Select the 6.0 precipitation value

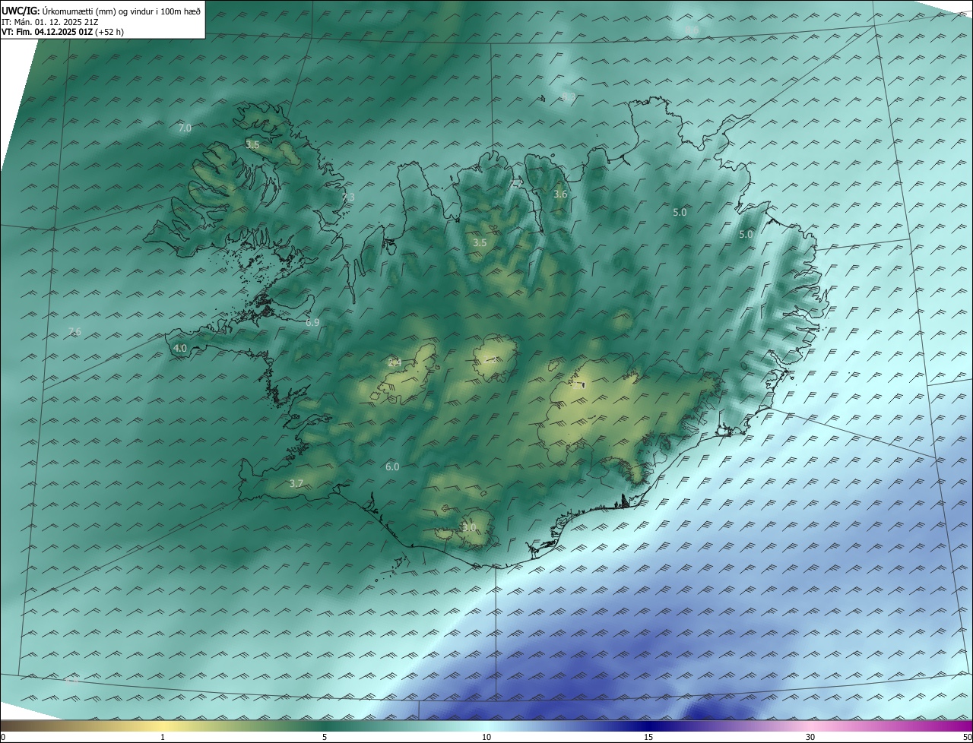pos(392,466)
